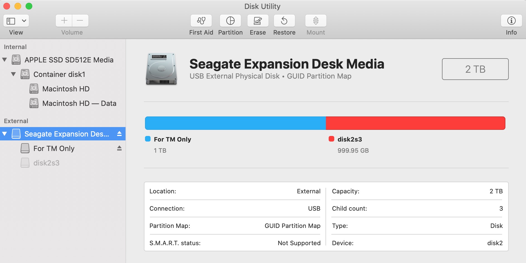
Task: Click the remove volume minus button
Action: point(80,21)
